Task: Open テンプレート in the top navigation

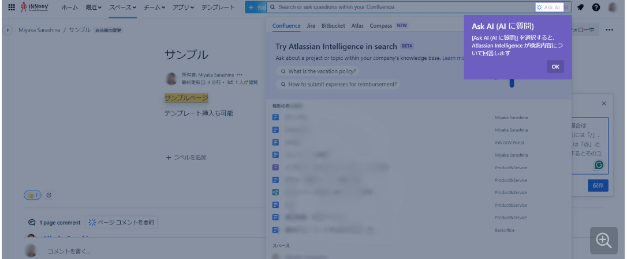Action: (x=218, y=7)
